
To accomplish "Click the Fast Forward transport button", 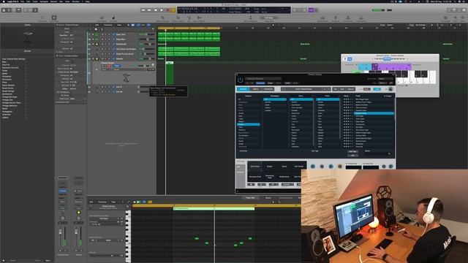I will pyautogui.click(x=149, y=9).
